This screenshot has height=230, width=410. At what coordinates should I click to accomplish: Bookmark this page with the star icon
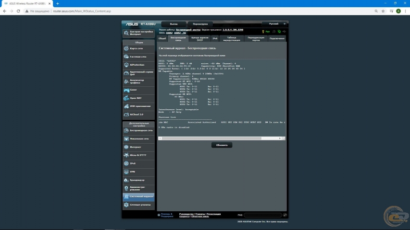point(383,11)
